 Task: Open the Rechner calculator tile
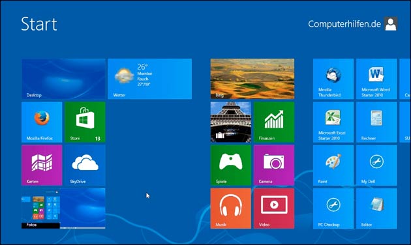[376, 122]
